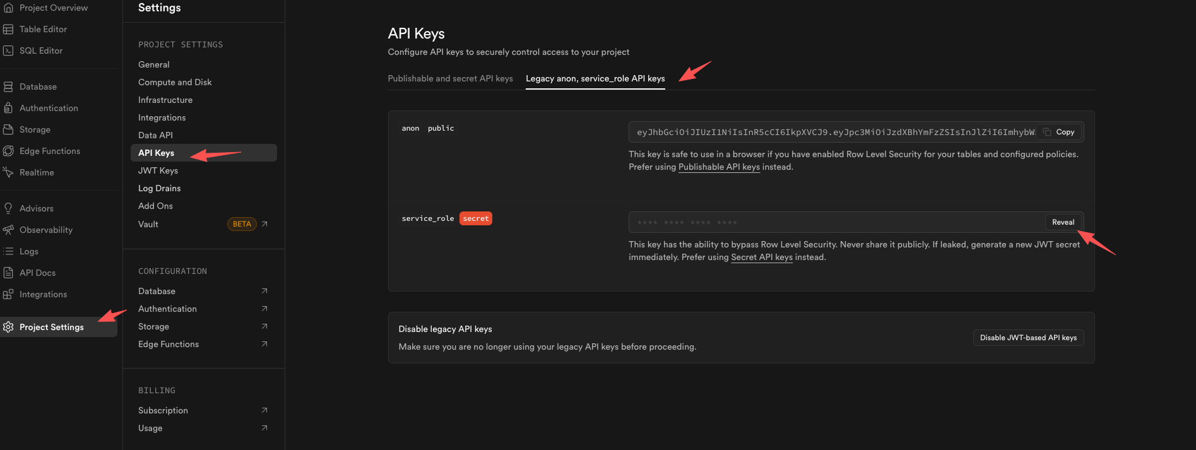1196x450 pixels.
Task: Click the anon key text field
Action: (x=833, y=133)
